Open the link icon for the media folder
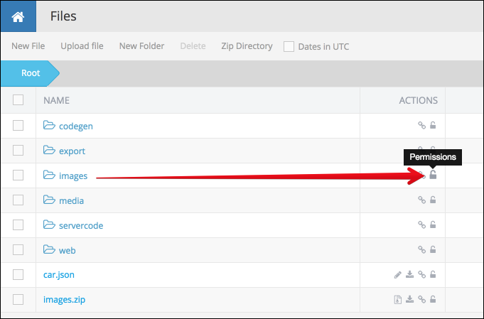This screenshot has width=484, height=319. pos(421,200)
